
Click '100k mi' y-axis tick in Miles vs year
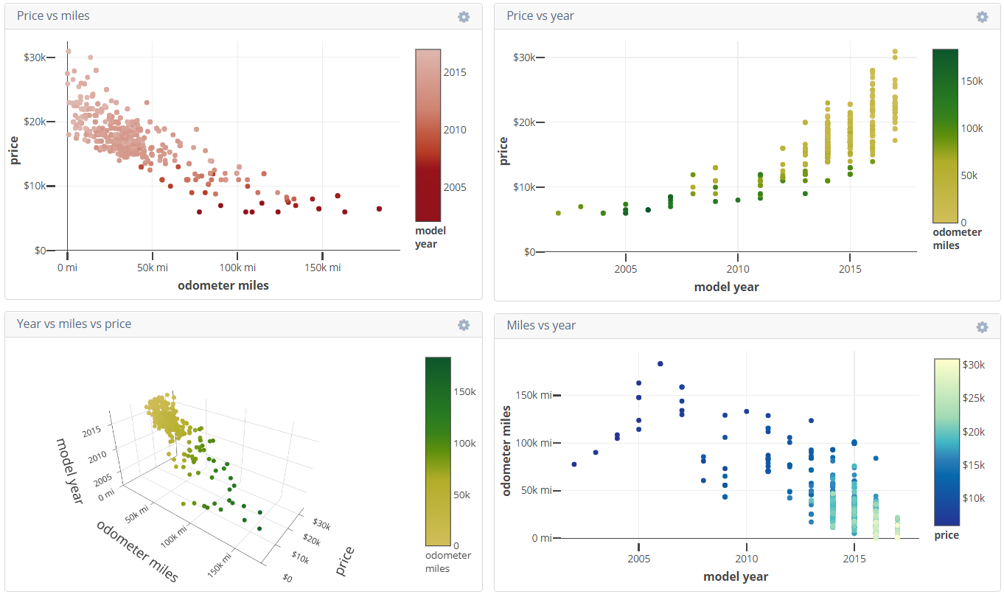pyautogui.click(x=533, y=443)
